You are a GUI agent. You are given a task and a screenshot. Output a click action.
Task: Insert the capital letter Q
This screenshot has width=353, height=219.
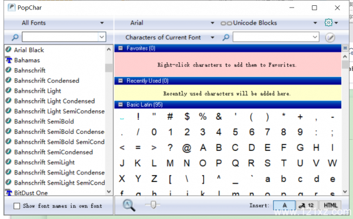coord(235,163)
